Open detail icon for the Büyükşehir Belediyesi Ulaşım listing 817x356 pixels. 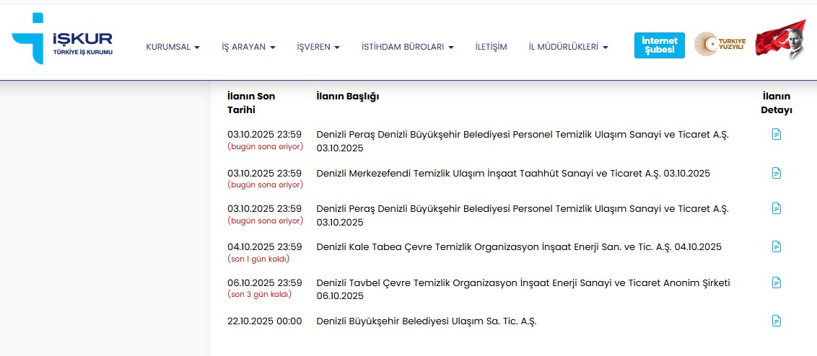click(777, 321)
